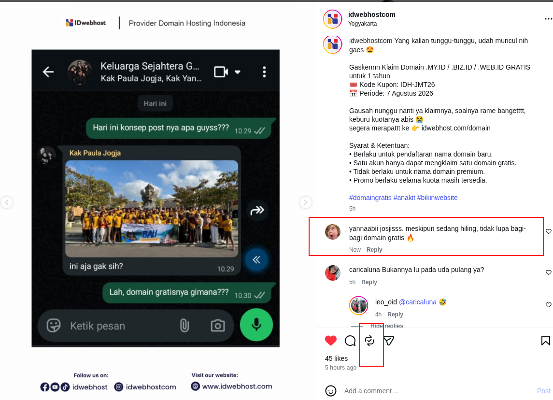Click the YouTube icon in the footer

pos(55,387)
